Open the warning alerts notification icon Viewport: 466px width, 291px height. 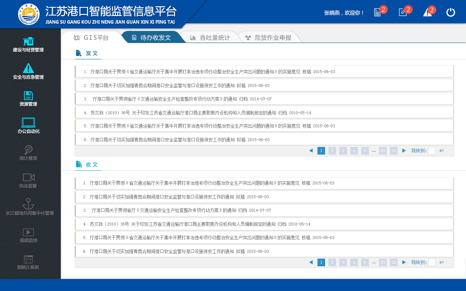[x=427, y=12]
